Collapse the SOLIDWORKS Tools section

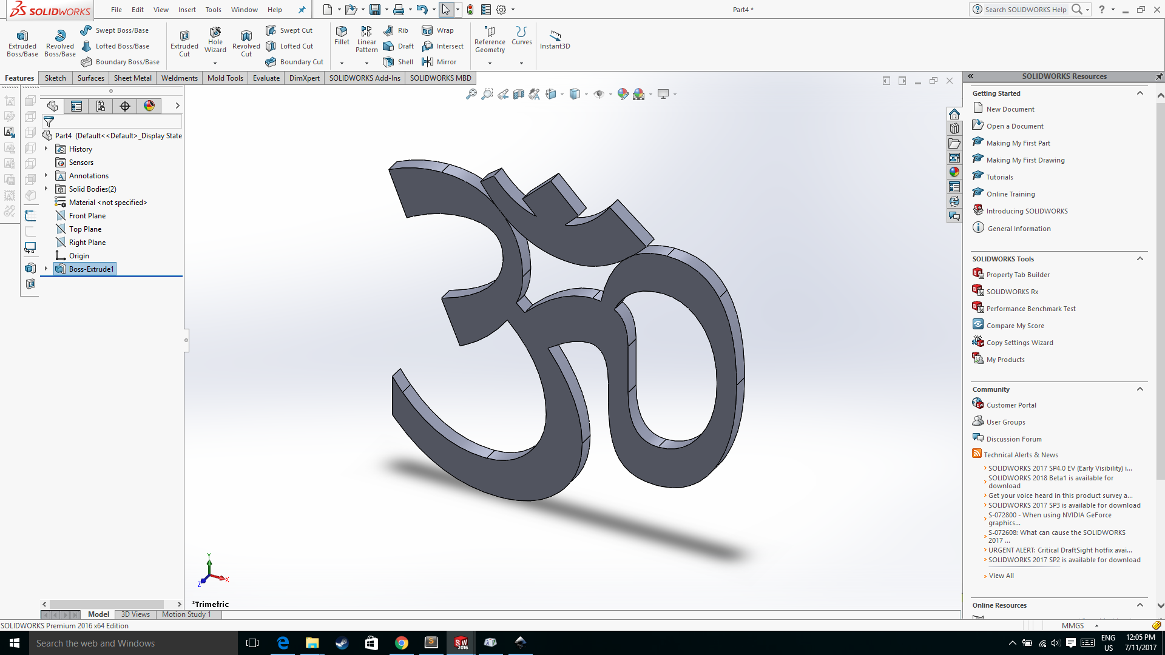pos(1140,259)
